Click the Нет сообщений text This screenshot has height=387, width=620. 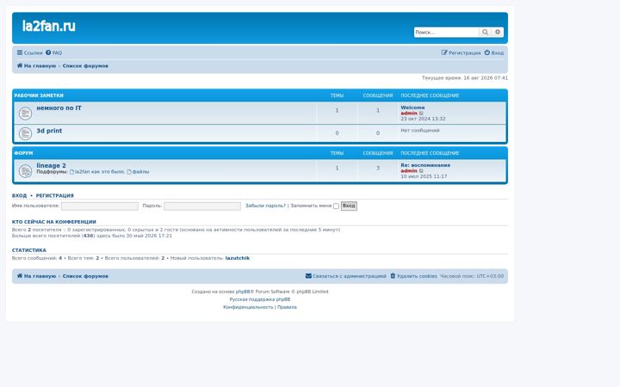420,131
